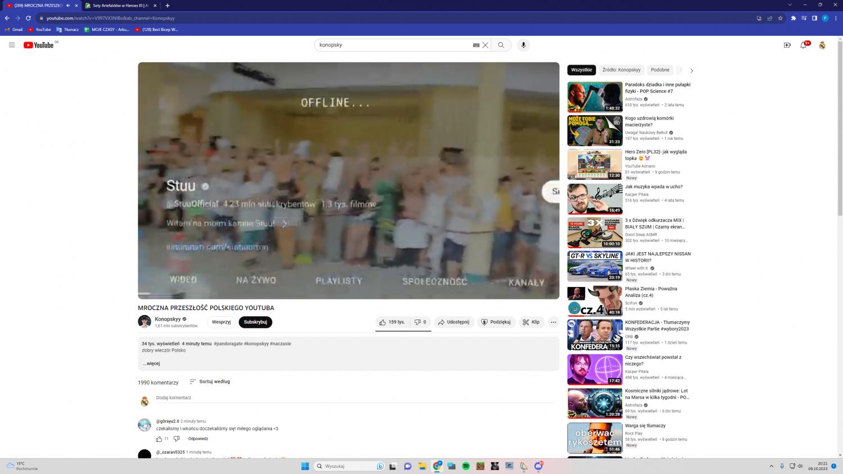Viewport: 843px width, 474px height.
Task: Open the on-screen keyboard icon in search
Action: click(x=476, y=45)
